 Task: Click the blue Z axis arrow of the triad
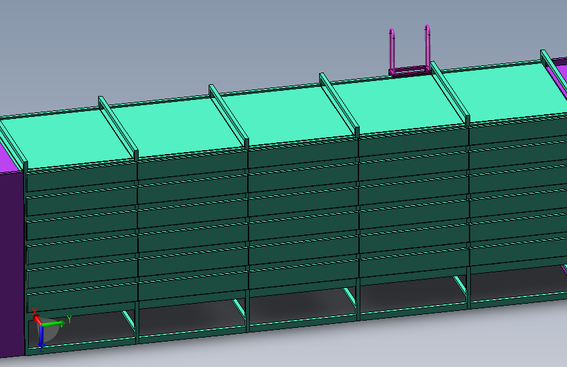click(x=41, y=336)
